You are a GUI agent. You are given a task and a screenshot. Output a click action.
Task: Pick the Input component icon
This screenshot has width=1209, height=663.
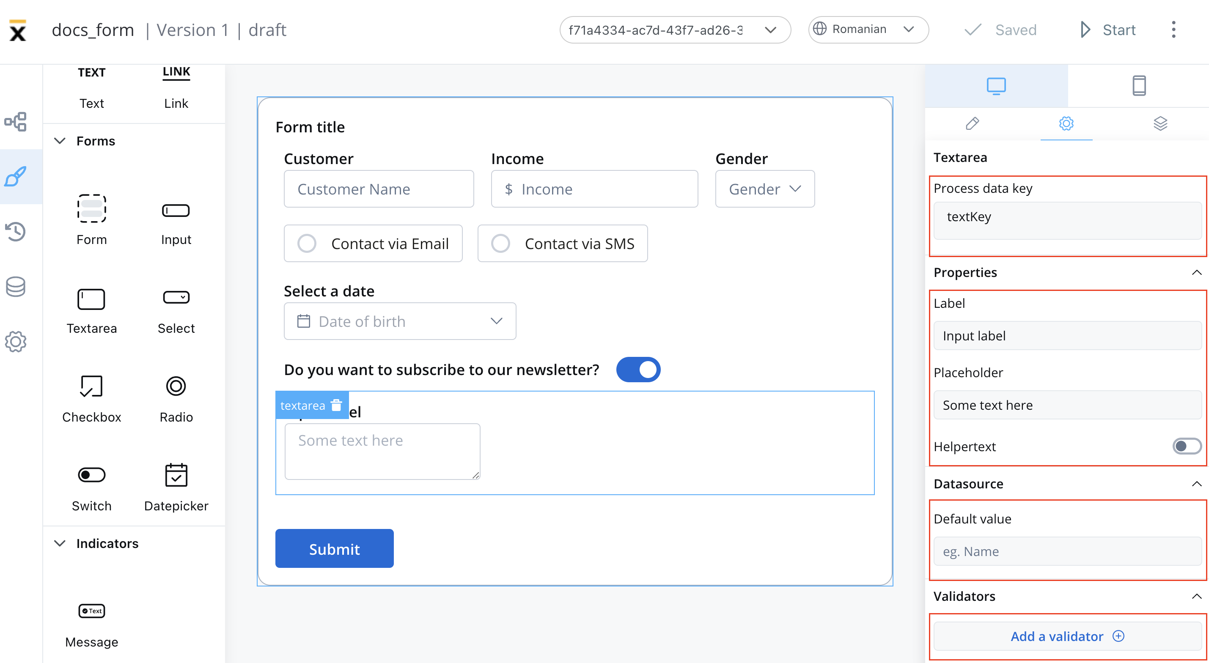click(x=176, y=211)
